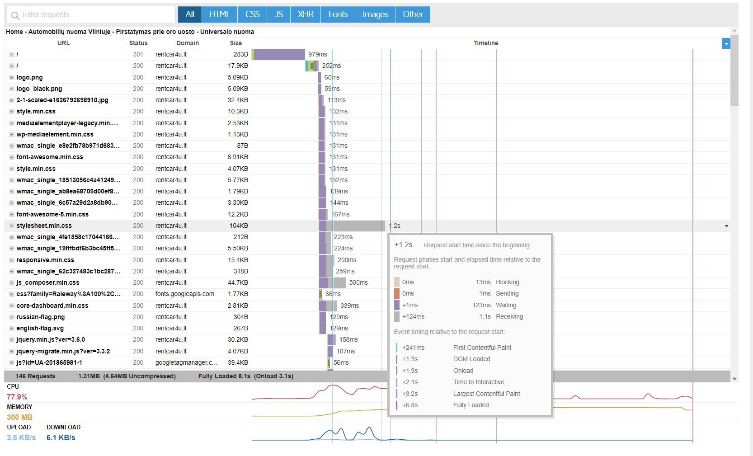Expand the js_composer.min.css request row
Image resolution: width=753 pixels, height=456 pixels.
pyautogui.click(x=12, y=282)
